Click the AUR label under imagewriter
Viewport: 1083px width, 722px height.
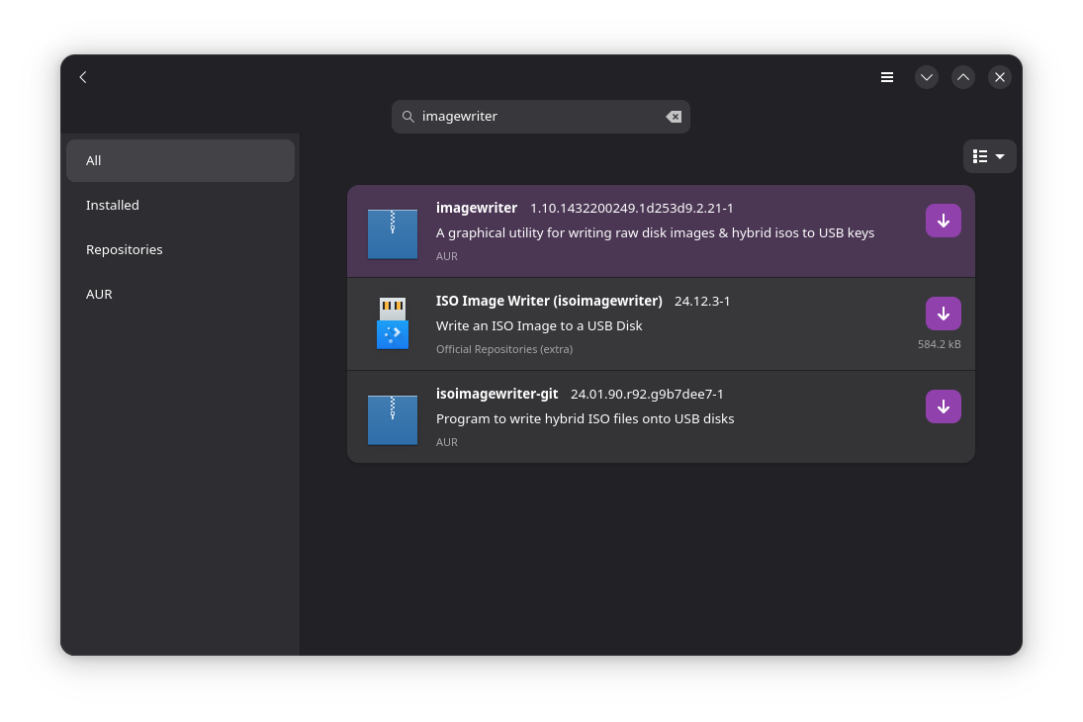coord(447,256)
